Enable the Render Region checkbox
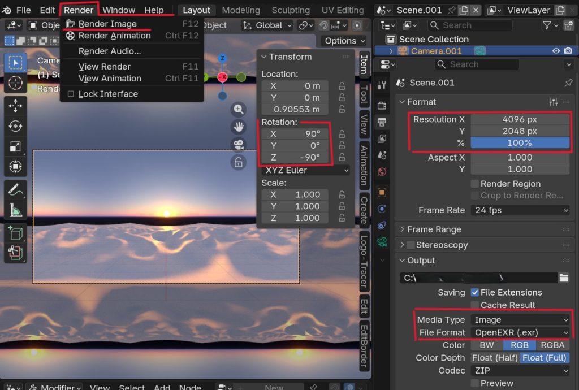The height and width of the screenshot is (390, 579). tap(475, 184)
